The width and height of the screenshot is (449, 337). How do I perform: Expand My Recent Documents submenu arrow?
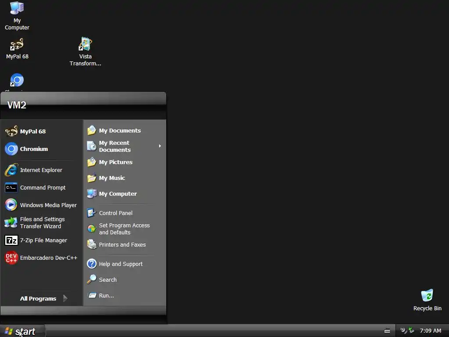click(160, 146)
